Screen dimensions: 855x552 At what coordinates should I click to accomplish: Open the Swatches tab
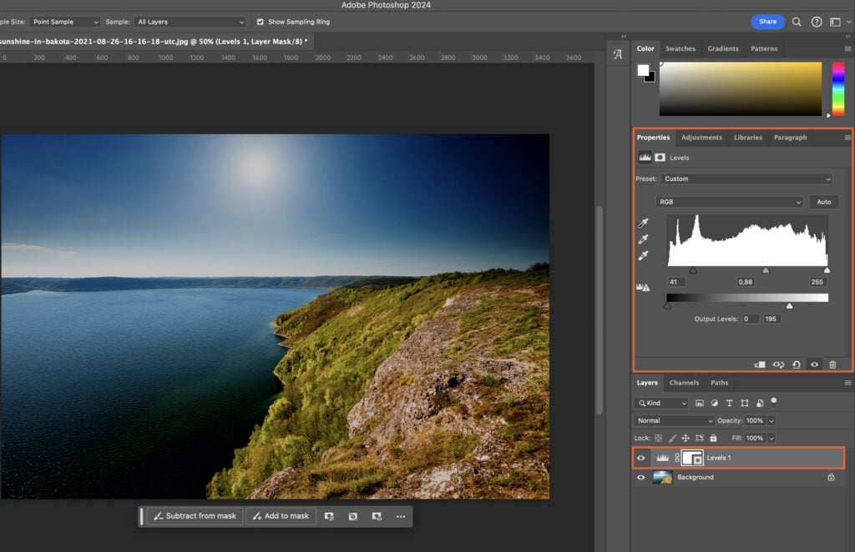click(680, 48)
